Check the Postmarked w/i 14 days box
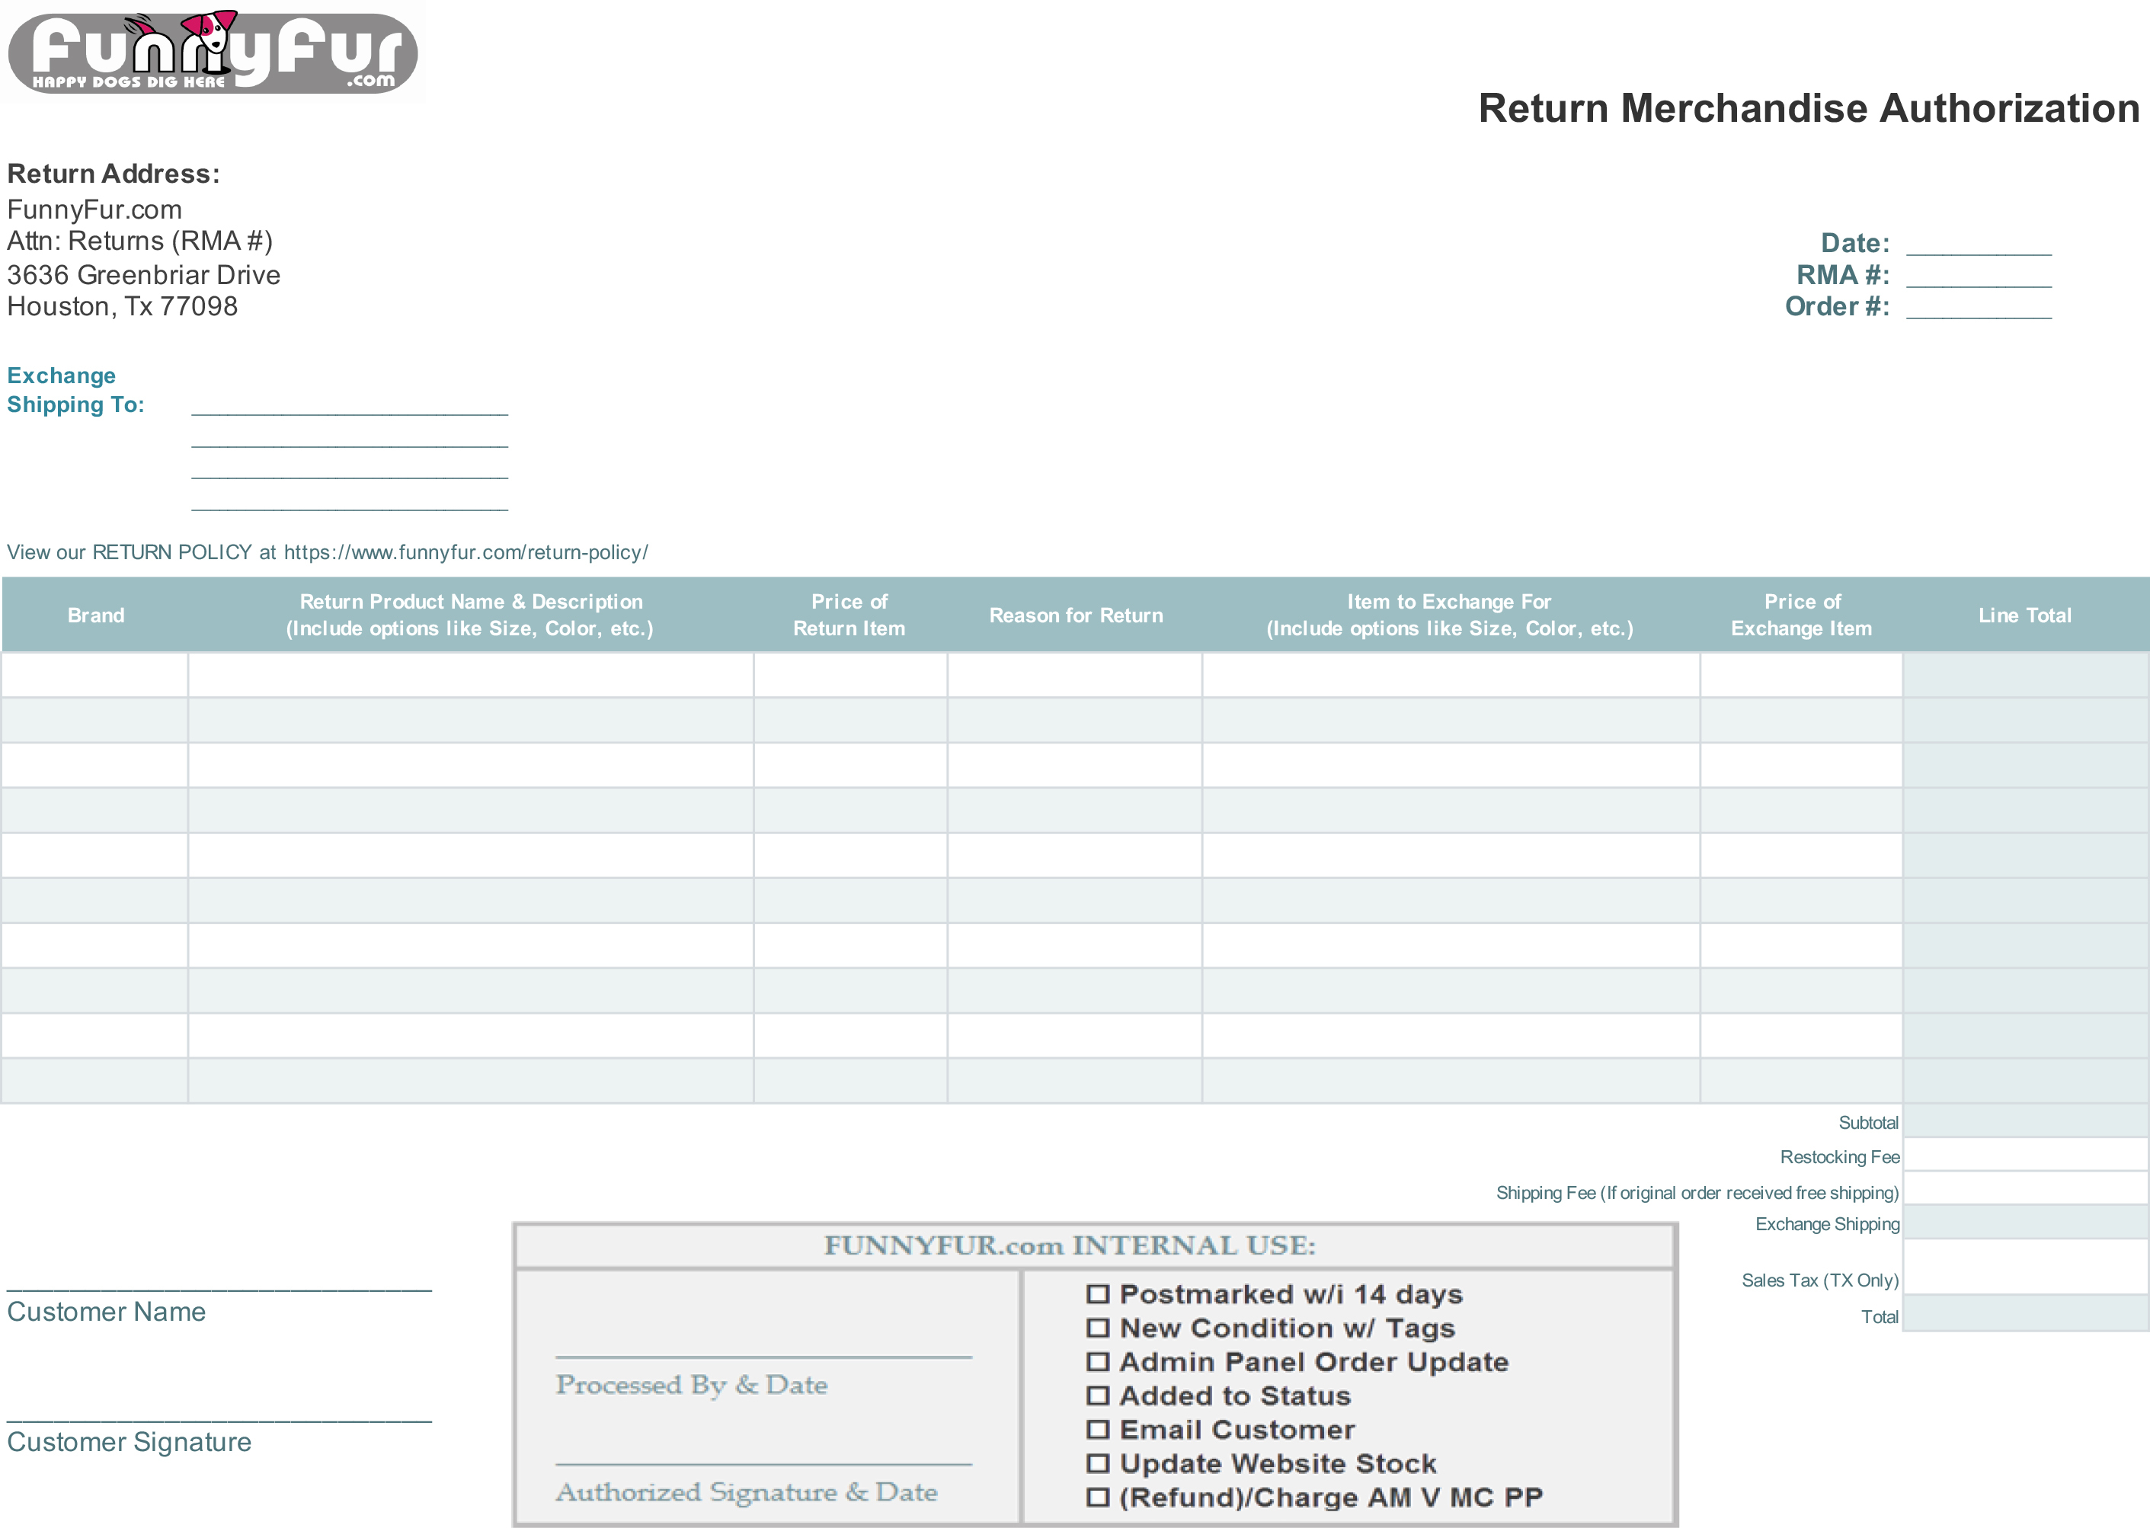The width and height of the screenshot is (2150, 1528). [x=1097, y=1293]
